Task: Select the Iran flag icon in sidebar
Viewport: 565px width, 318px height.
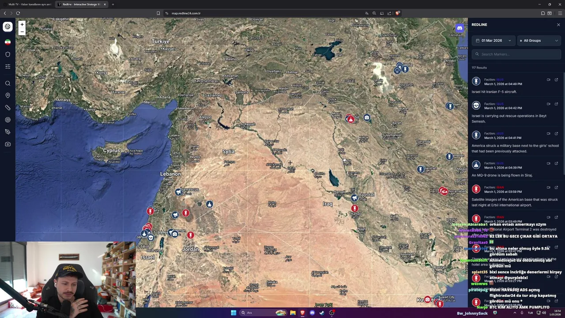Action: click(x=8, y=42)
